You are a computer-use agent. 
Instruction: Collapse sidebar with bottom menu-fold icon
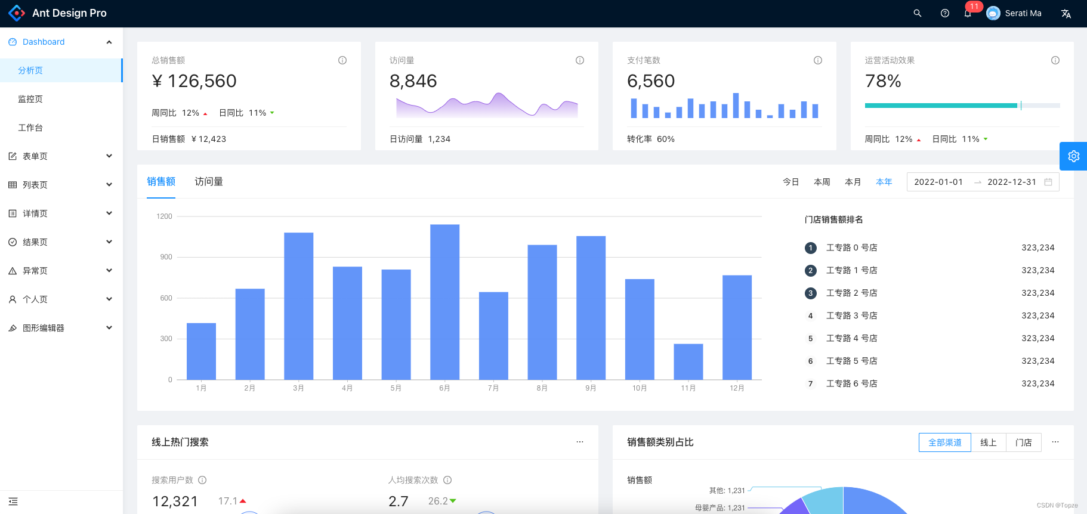pyautogui.click(x=13, y=501)
